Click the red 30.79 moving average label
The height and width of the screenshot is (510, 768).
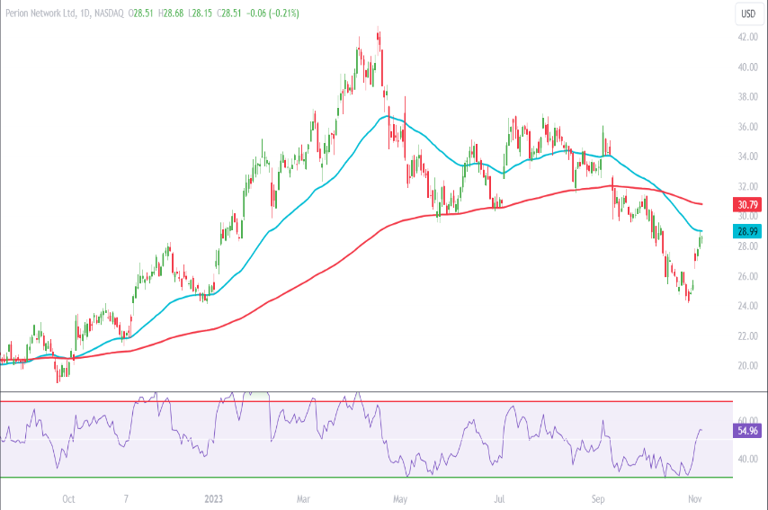(x=747, y=204)
